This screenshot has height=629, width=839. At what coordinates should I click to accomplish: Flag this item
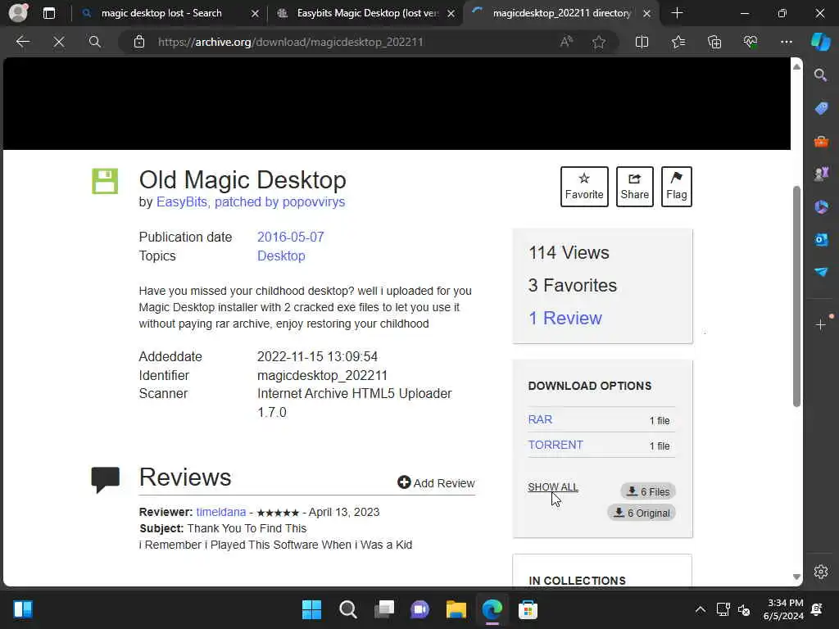(676, 187)
